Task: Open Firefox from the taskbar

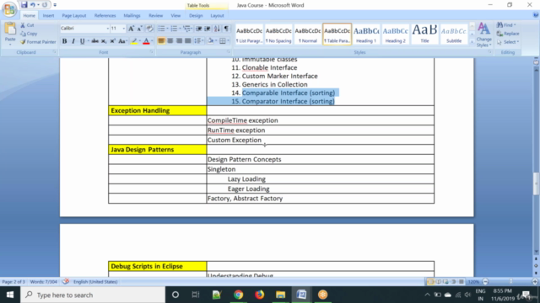Action: [x=259, y=295]
